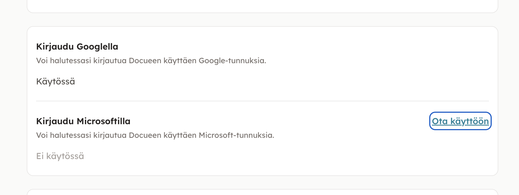This screenshot has height=195, width=519.
Task: Click the Microsoft sign-in description sentence
Action: tap(155, 135)
